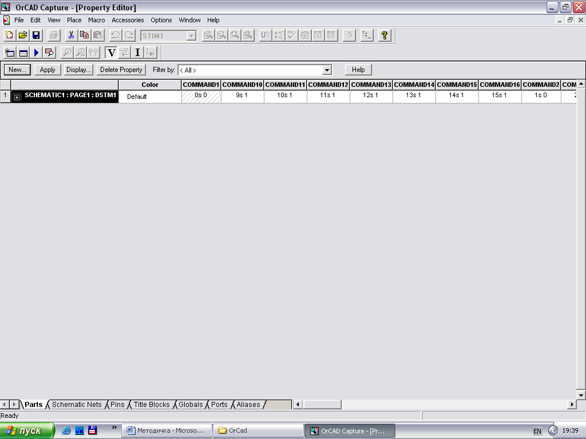Open the Macro menu
The image size is (586, 439).
96,20
